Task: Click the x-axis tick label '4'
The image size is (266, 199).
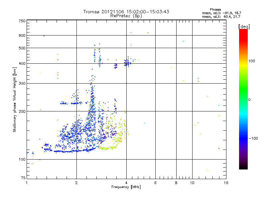Action: click(x=126, y=183)
